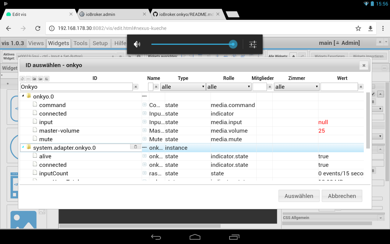Image resolution: width=390 pixels, height=244 pixels.
Task: Click the state icon on the alive row
Action: [144, 156]
